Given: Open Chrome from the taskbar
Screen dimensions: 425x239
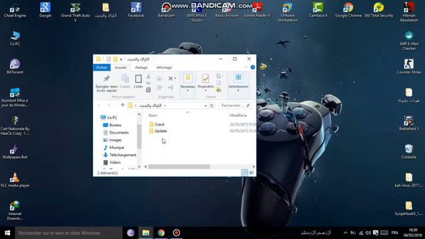Looking at the screenshot, I should pyautogui.click(x=161, y=233).
